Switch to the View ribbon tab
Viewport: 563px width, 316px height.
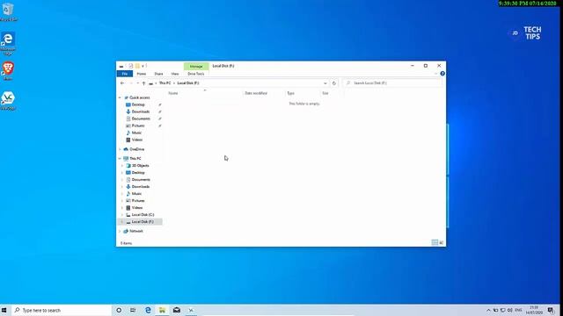[x=175, y=74]
